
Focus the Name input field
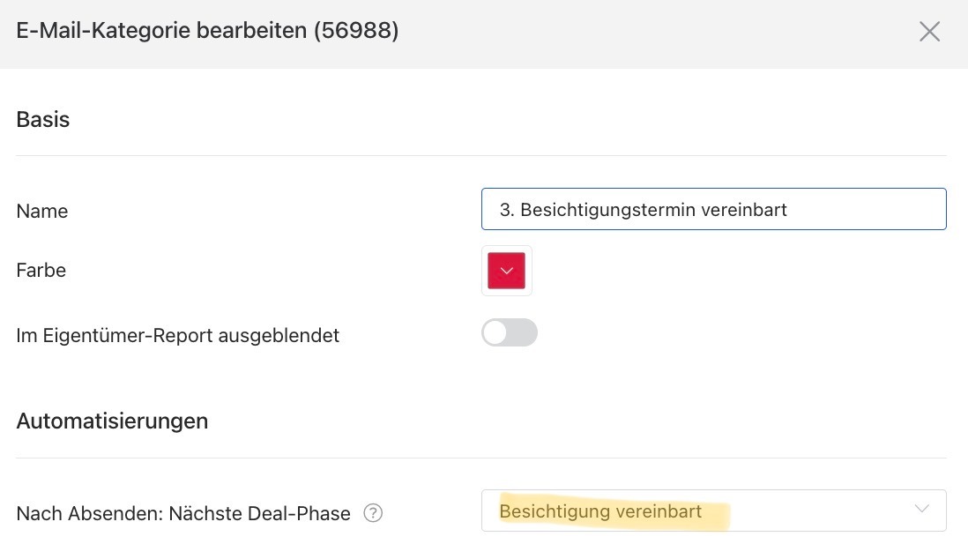713,209
